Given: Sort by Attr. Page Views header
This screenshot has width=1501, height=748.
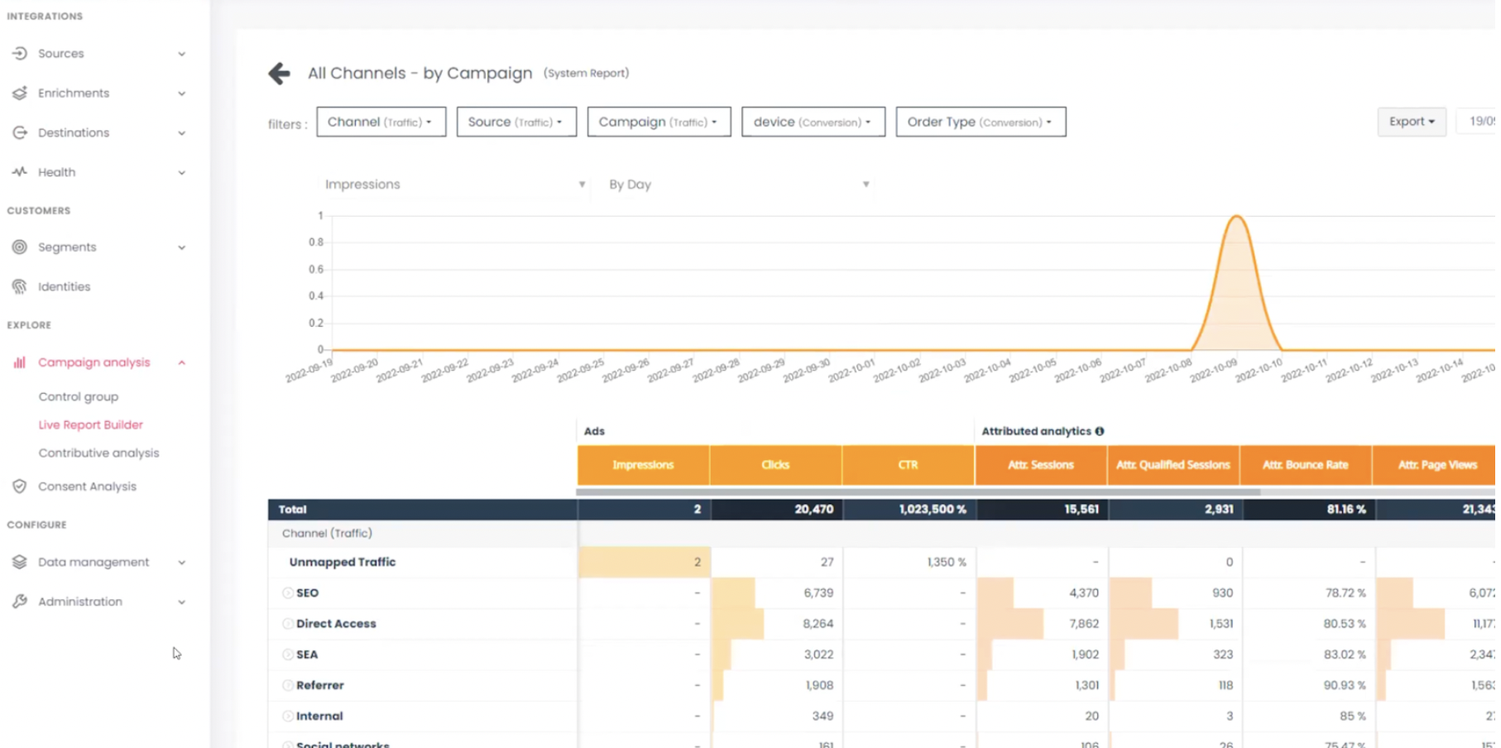Looking at the screenshot, I should click(x=1436, y=465).
